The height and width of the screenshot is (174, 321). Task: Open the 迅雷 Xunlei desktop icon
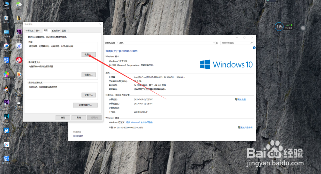click(x=19, y=47)
